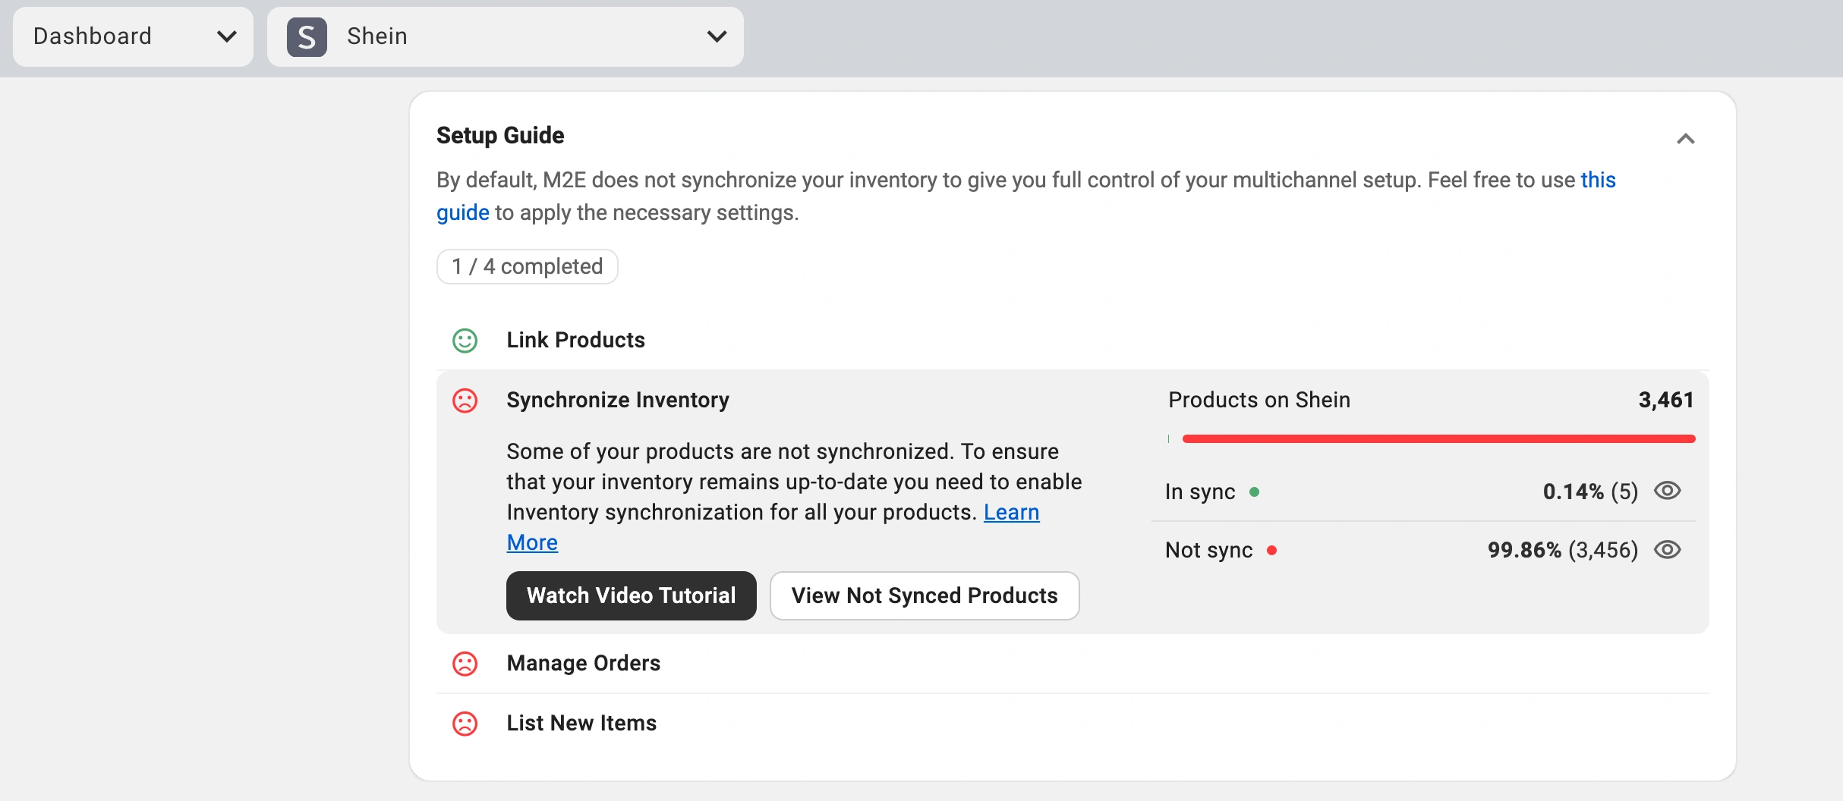Click red sad face beside List New Items

[465, 724]
